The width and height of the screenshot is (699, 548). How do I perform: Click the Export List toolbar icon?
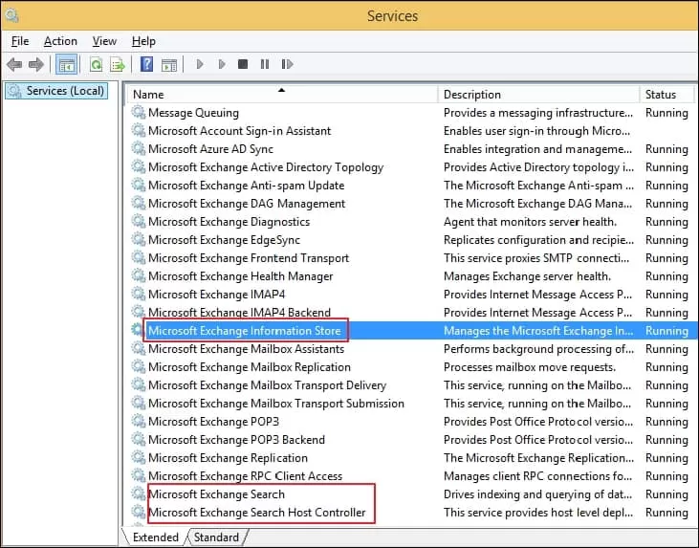[118, 65]
